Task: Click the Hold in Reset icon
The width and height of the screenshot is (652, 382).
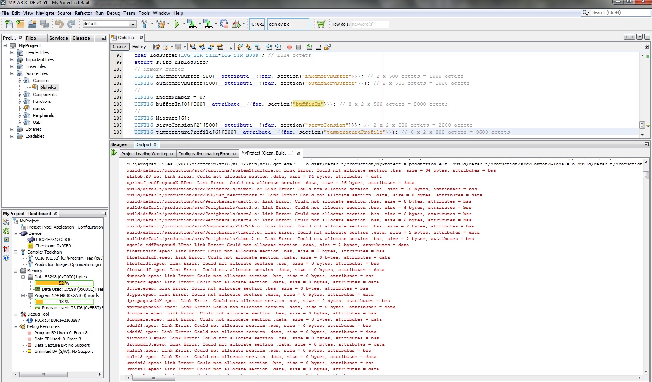Action: click(x=224, y=24)
